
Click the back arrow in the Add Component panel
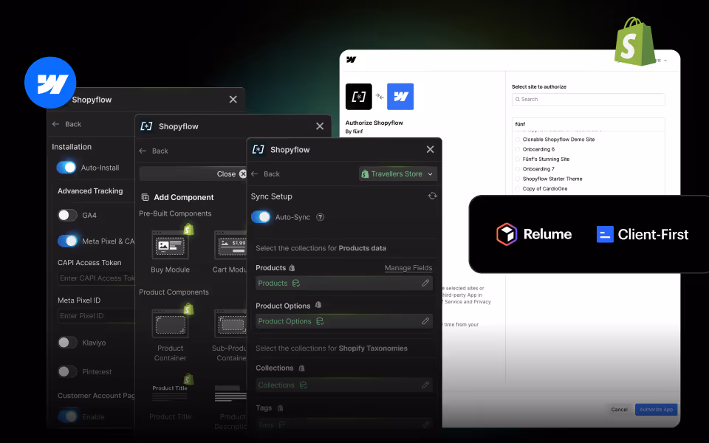coord(143,151)
